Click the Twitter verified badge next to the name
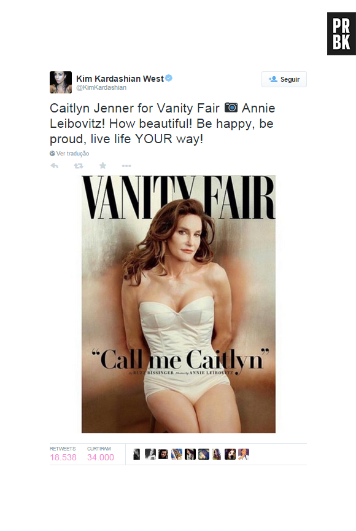 coord(170,79)
